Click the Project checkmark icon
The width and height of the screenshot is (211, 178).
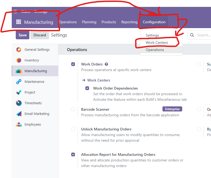tap(19, 92)
